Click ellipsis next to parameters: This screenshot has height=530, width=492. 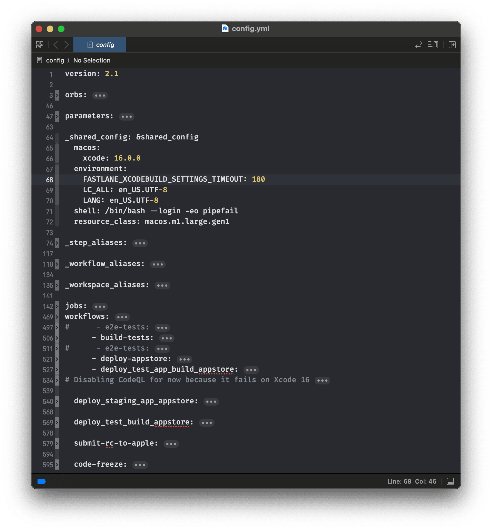pos(126,117)
